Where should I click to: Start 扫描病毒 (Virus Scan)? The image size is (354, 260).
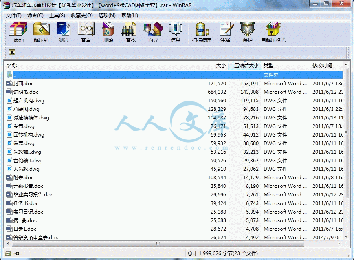click(202, 32)
